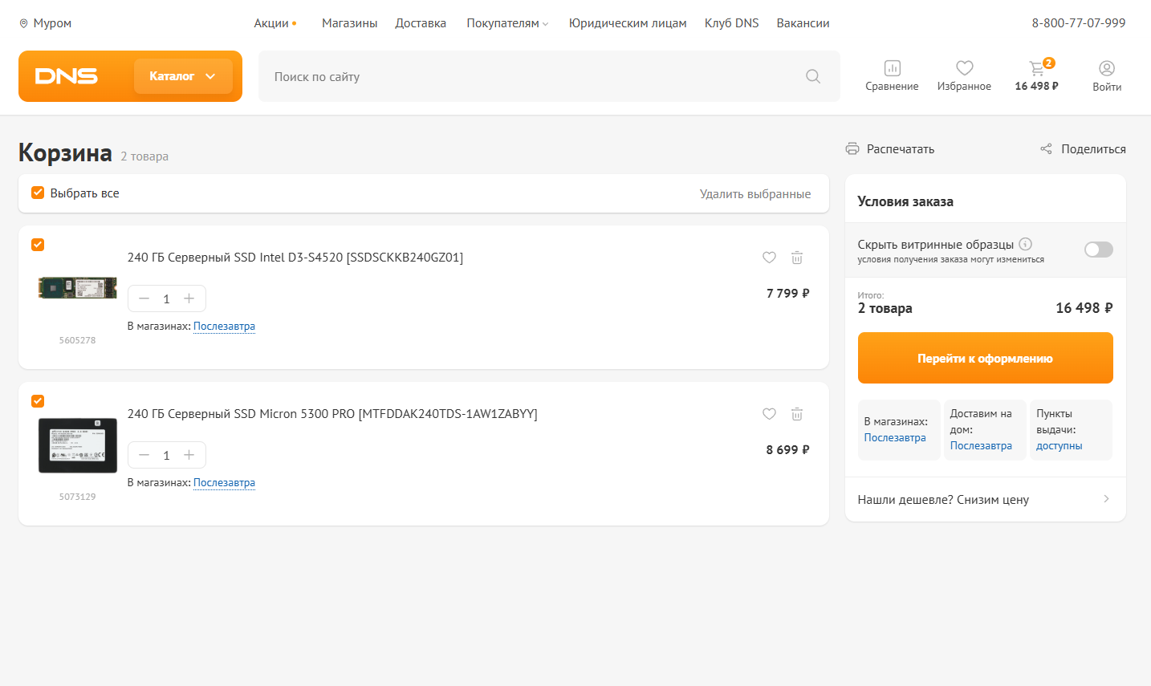Open Доставка in the top menu
This screenshot has width=1151, height=686.
tap(421, 23)
